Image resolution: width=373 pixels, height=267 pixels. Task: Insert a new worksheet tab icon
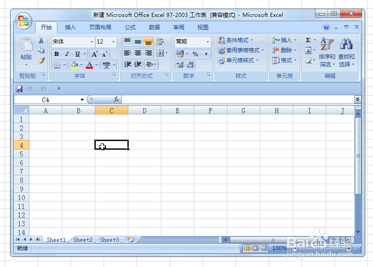click(x=131, y=240)
